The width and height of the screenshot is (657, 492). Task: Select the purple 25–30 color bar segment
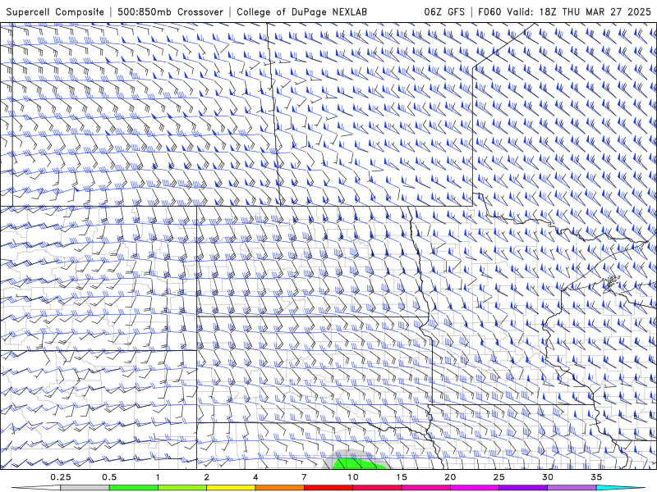coord(523,488)
